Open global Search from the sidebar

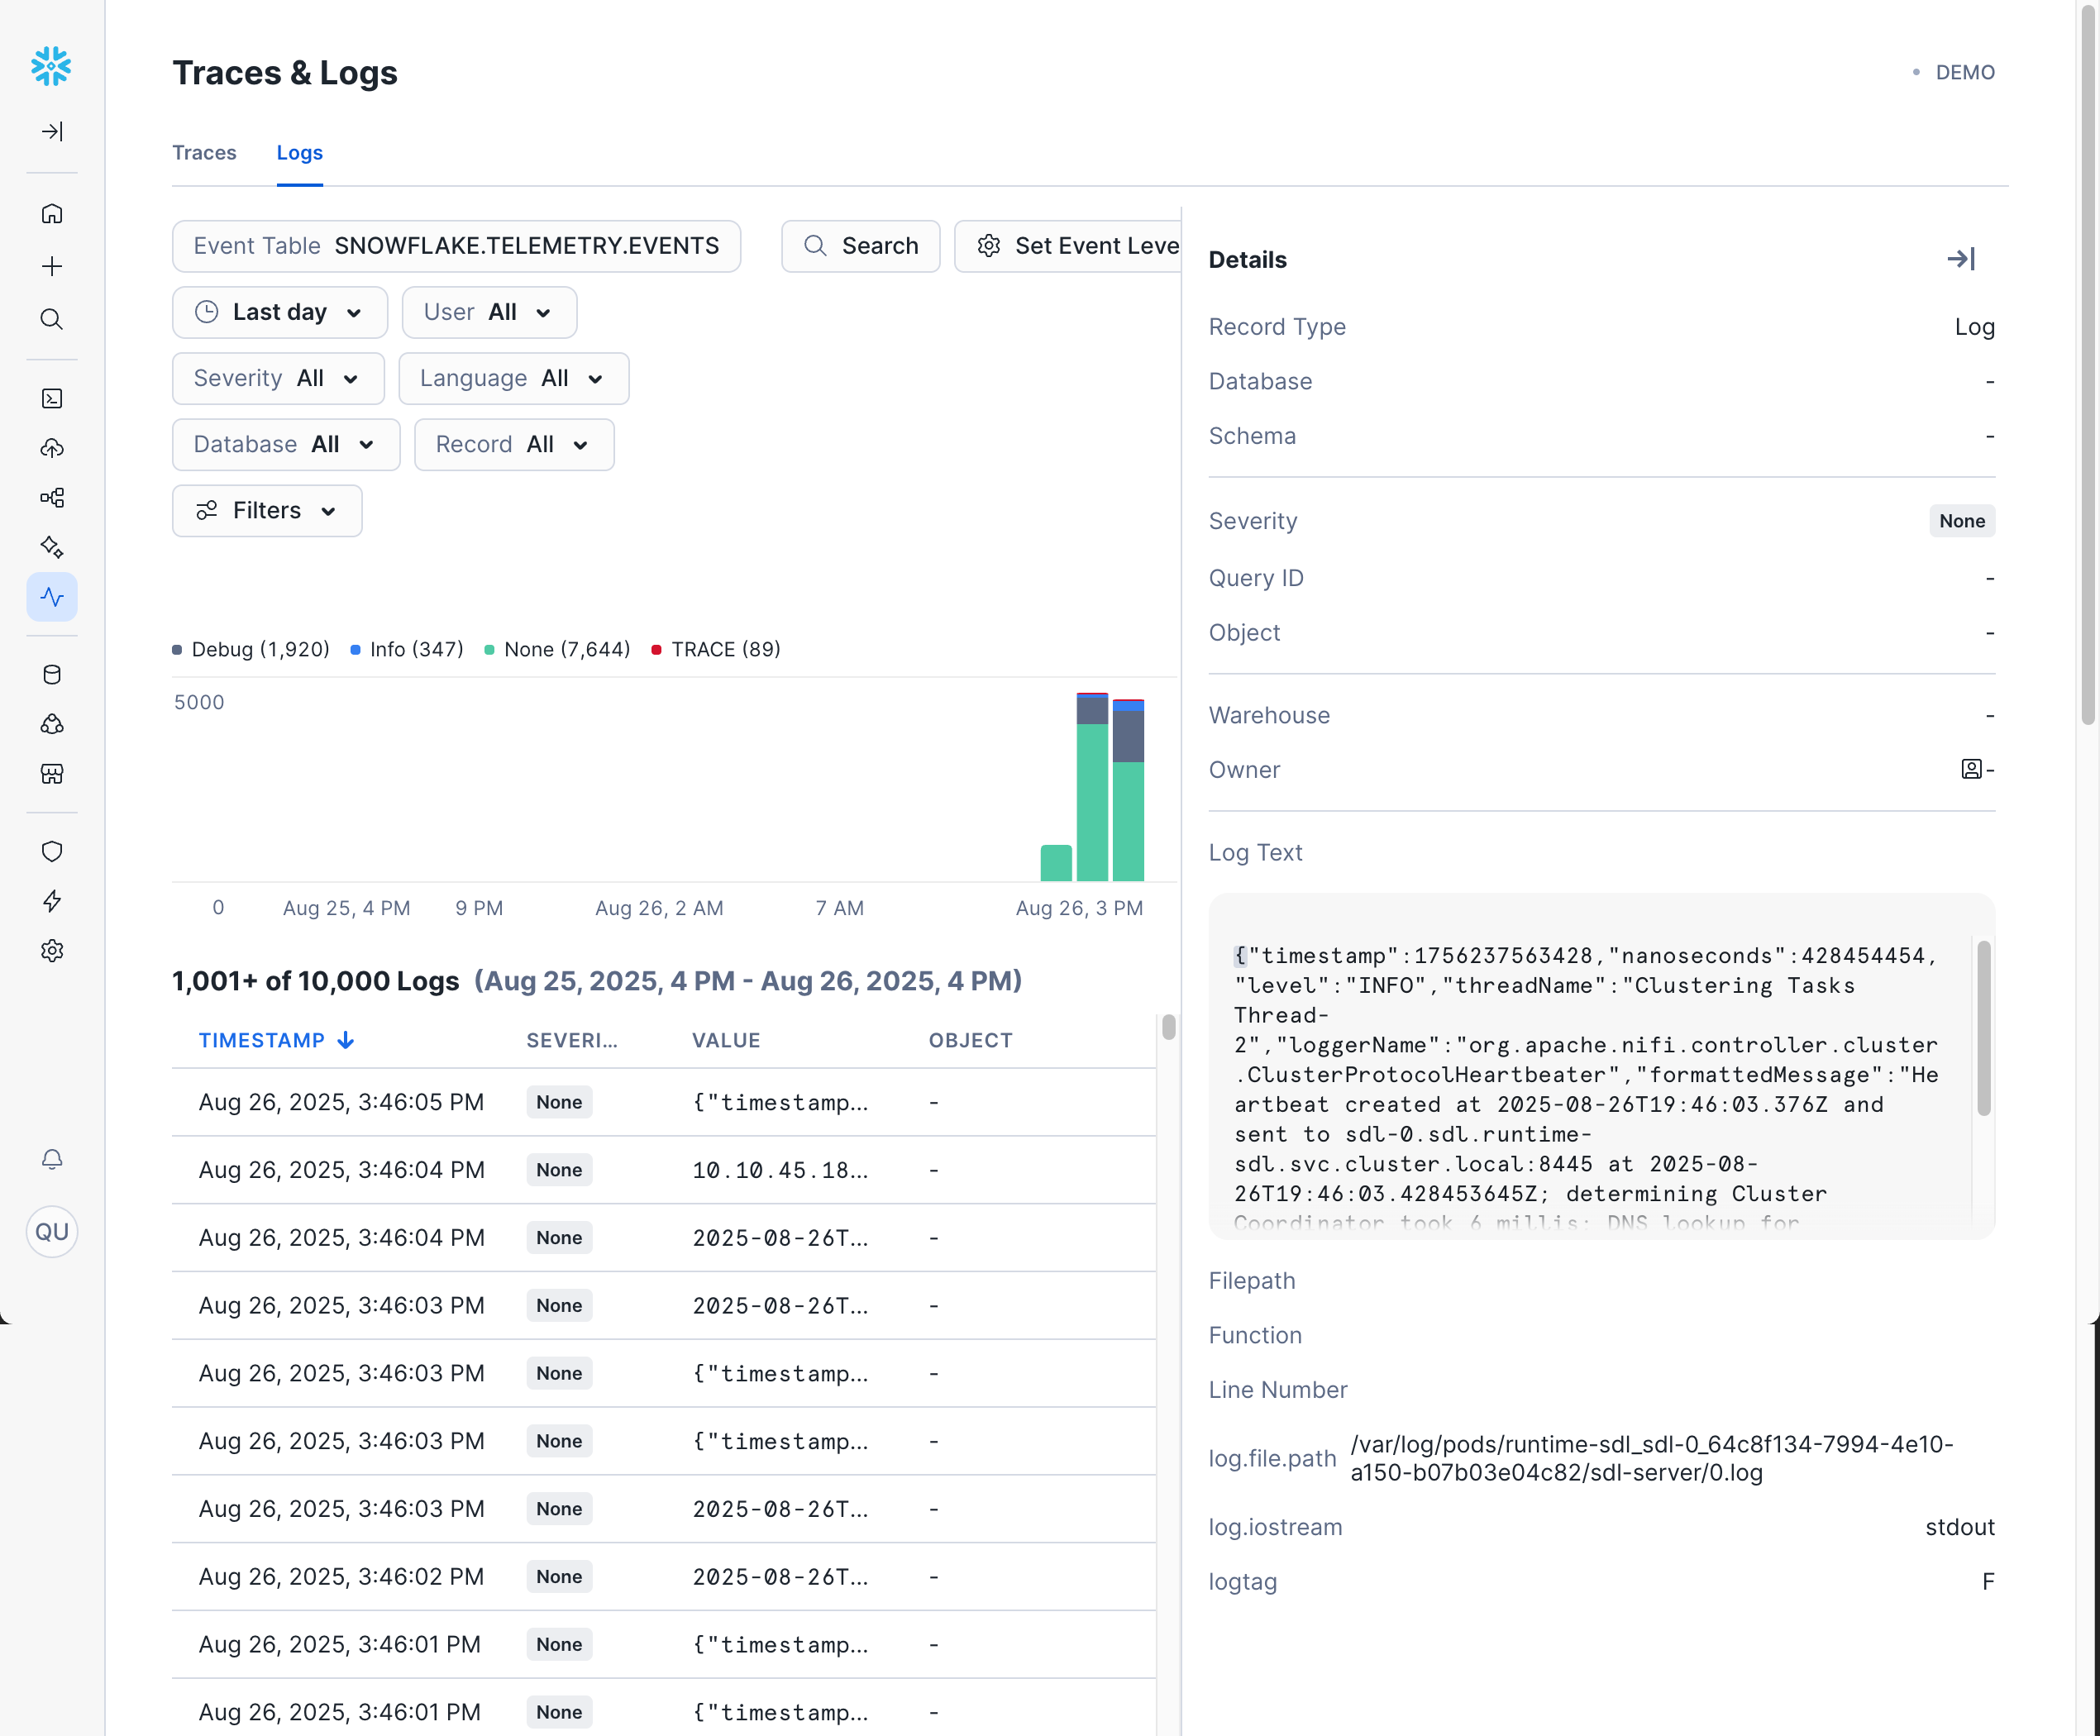point(51,320)
